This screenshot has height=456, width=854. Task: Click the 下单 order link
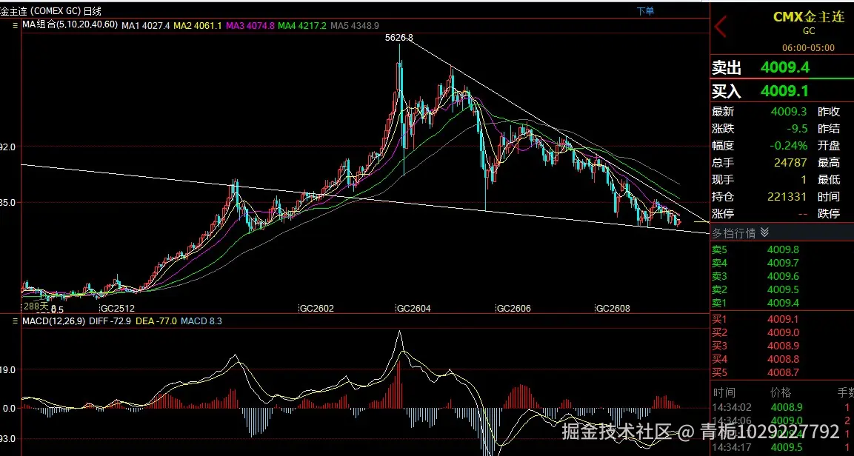coord(645,11)
